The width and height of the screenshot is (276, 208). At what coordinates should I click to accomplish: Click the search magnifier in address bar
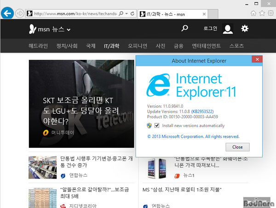click(x=121, y=13)
